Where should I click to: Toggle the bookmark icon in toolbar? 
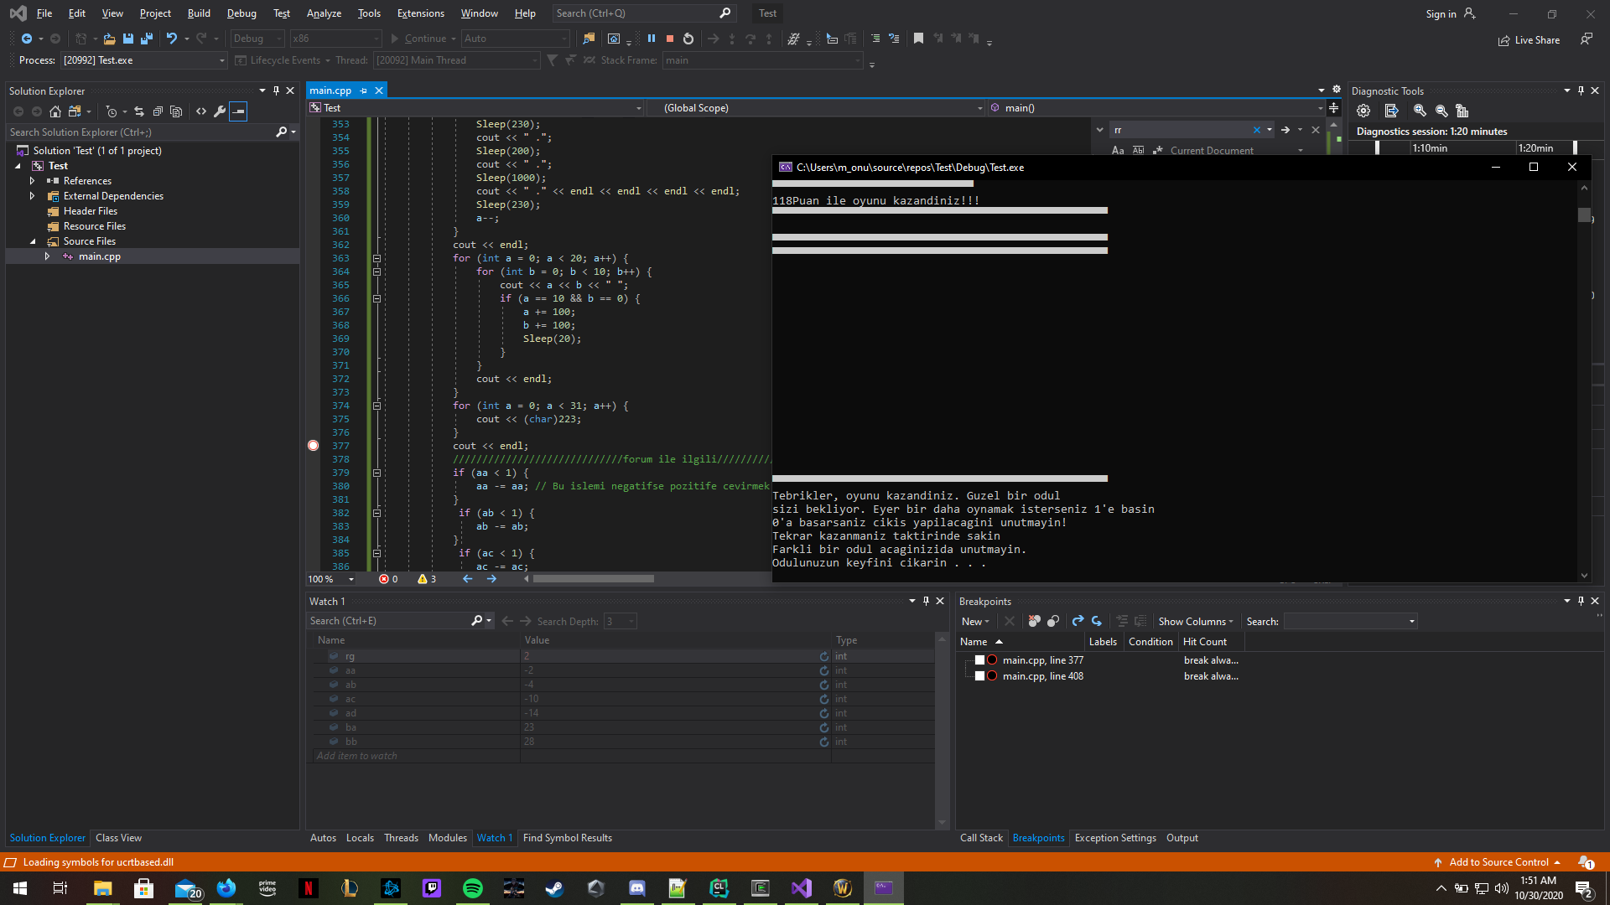918,39
